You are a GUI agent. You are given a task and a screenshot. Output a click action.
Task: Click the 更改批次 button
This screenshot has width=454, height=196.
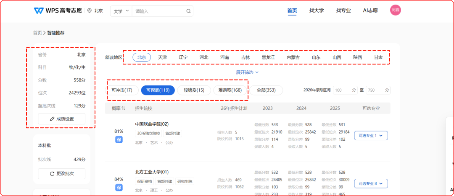62,174
